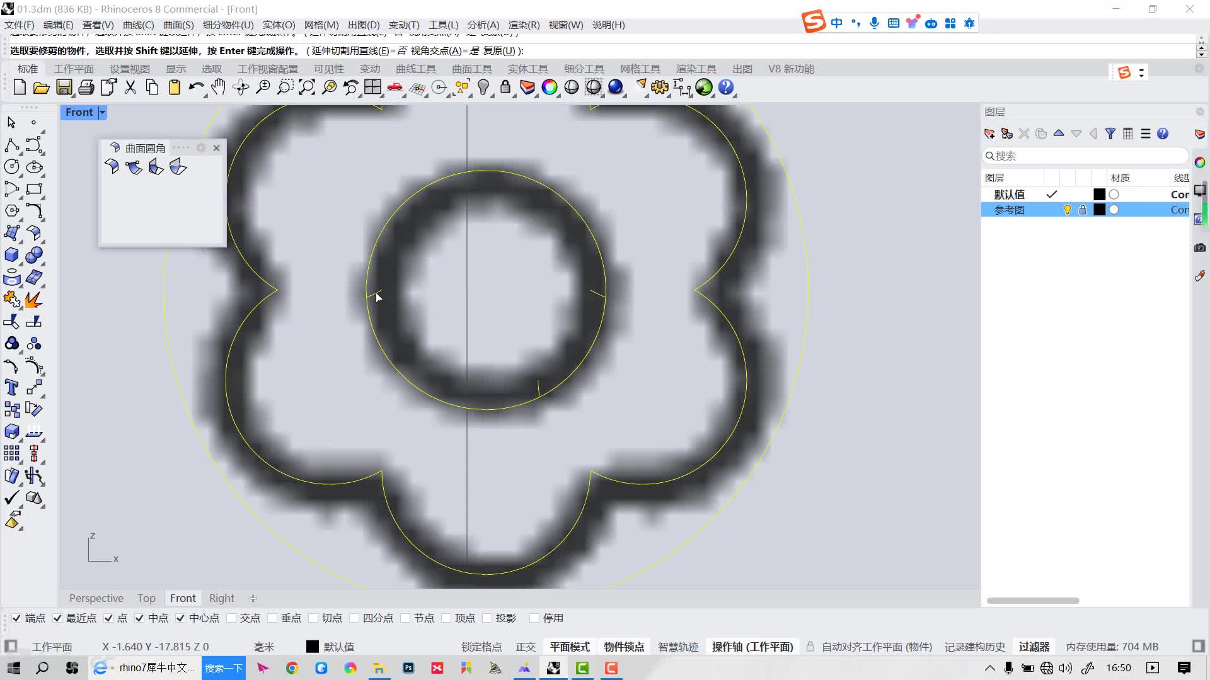1210x680 pixels.
Task: Enable the 切点 osnap checkbox
Action: point(313,618)
